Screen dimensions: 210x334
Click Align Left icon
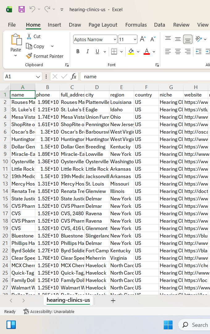coord(168,52)
